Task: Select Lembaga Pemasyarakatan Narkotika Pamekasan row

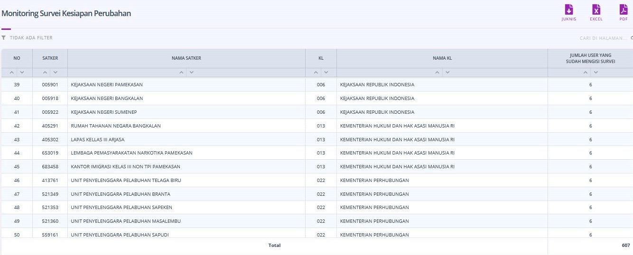Action: point(317,153)
